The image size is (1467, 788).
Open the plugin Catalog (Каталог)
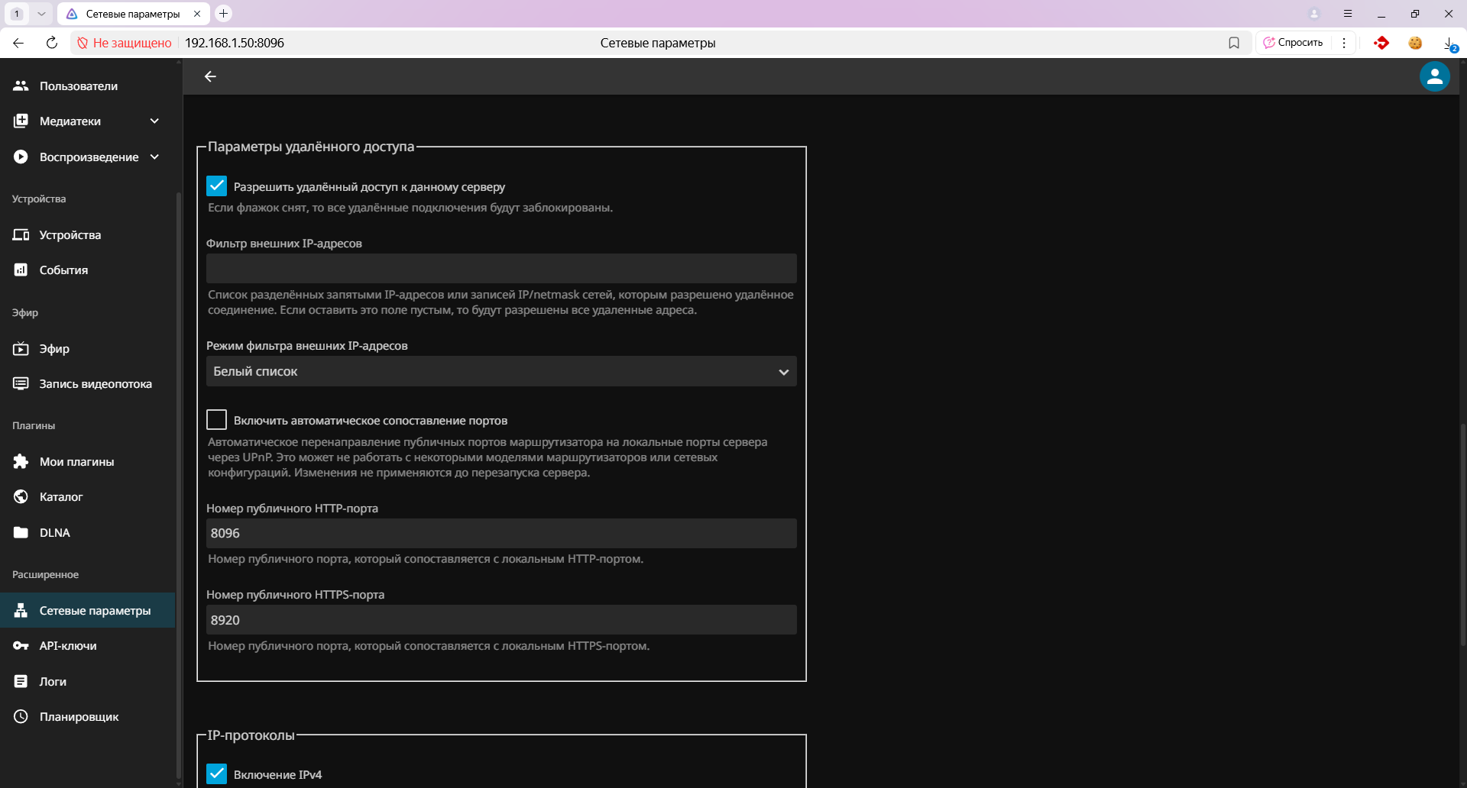click(61, 497)
